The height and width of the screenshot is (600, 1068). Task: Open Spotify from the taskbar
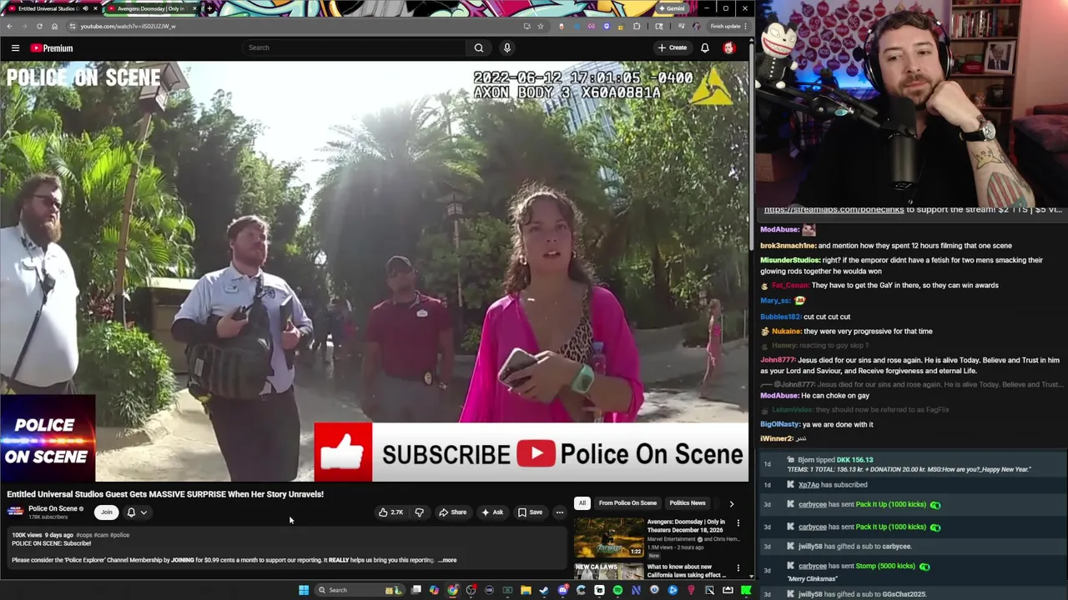coord(617,590)
